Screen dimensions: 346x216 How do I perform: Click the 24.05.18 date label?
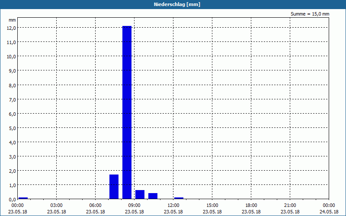click(329, 212)
